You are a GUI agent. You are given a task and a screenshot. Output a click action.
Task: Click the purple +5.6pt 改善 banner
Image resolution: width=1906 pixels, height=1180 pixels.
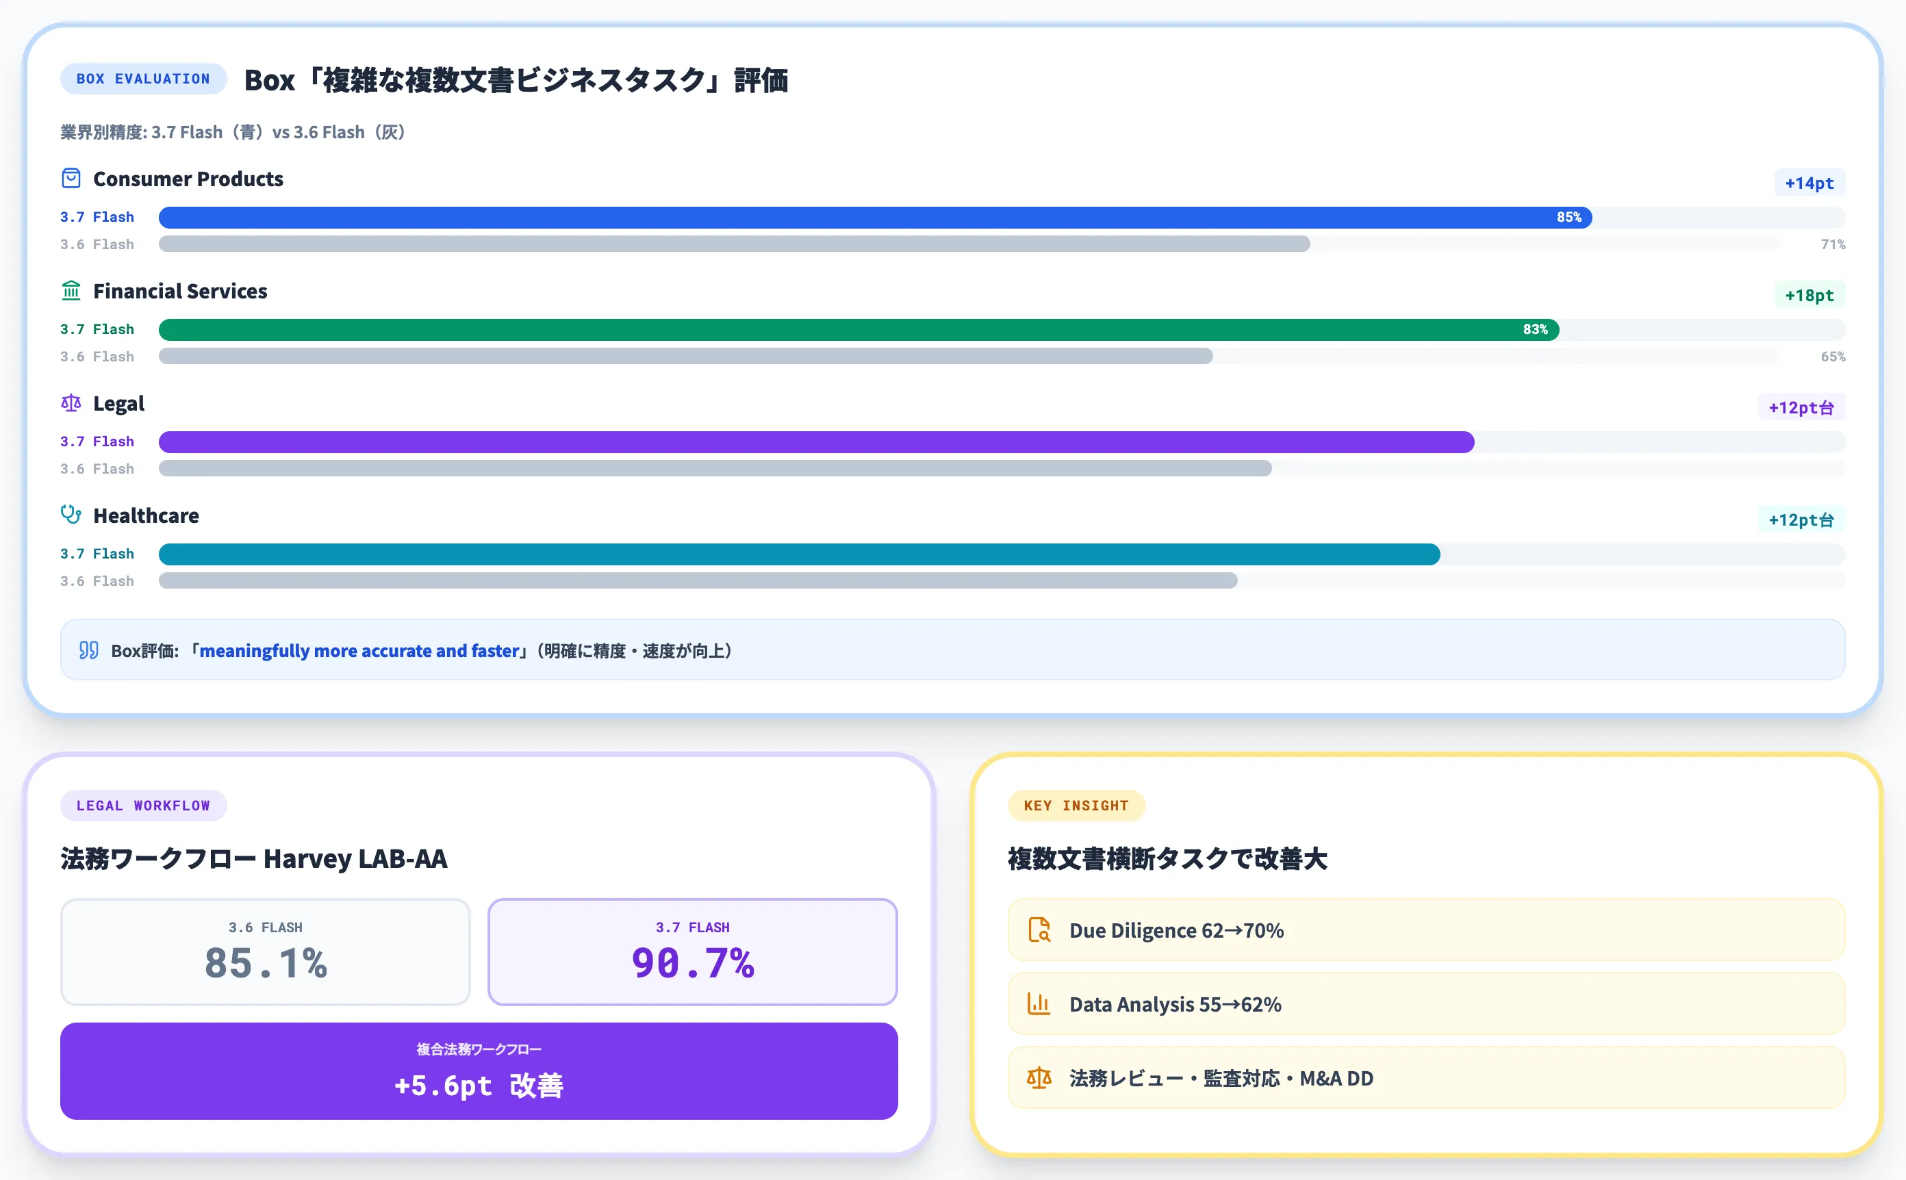tap(479, 1070)
